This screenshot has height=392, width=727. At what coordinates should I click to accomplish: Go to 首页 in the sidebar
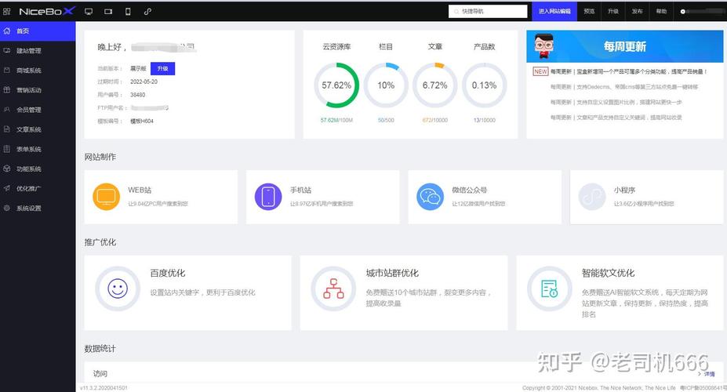tap(38, 31)
